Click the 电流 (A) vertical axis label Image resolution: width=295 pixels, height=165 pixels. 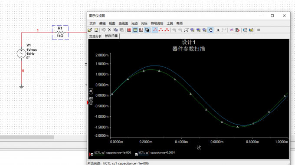point(91,96)
